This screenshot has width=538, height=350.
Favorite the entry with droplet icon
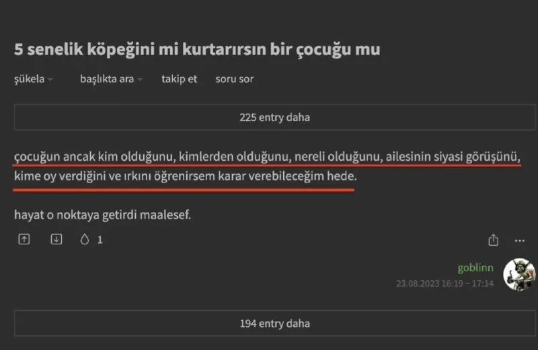pos(85,239)
